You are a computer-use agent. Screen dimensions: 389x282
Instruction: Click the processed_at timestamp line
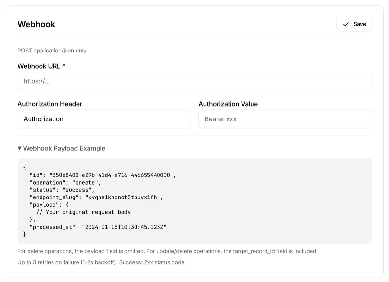[x=97, y=227]
